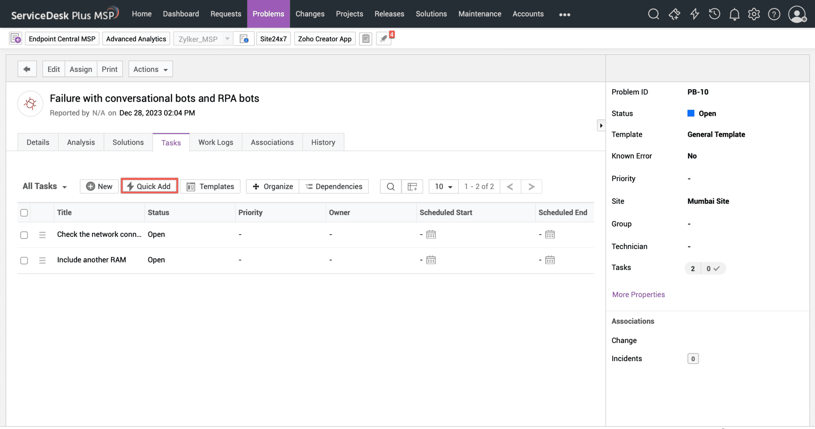Tick the 'Check the network conn...' task checkbox
Viewport: 815px width, 429px height.
24,235
